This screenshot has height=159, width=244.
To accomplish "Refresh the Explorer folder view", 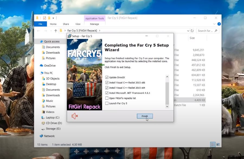I will pyautogui.click(x=192, y=31).
